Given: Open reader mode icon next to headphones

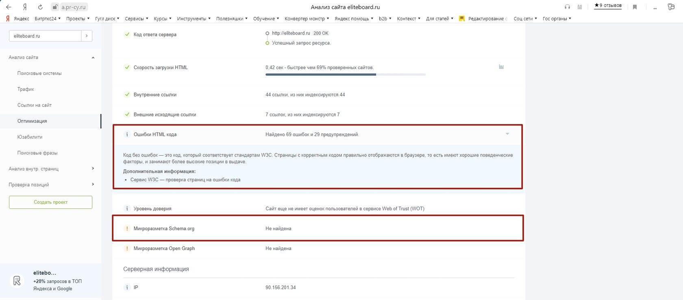Looking at the screenshot, I should 580,7.
